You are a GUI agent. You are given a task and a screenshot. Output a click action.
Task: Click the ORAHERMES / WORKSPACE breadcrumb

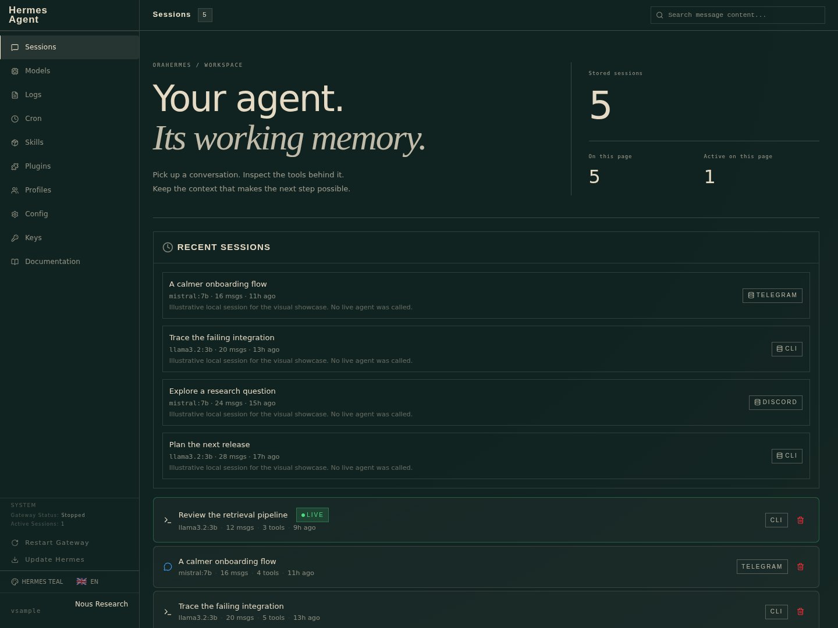tap(198, 65)
